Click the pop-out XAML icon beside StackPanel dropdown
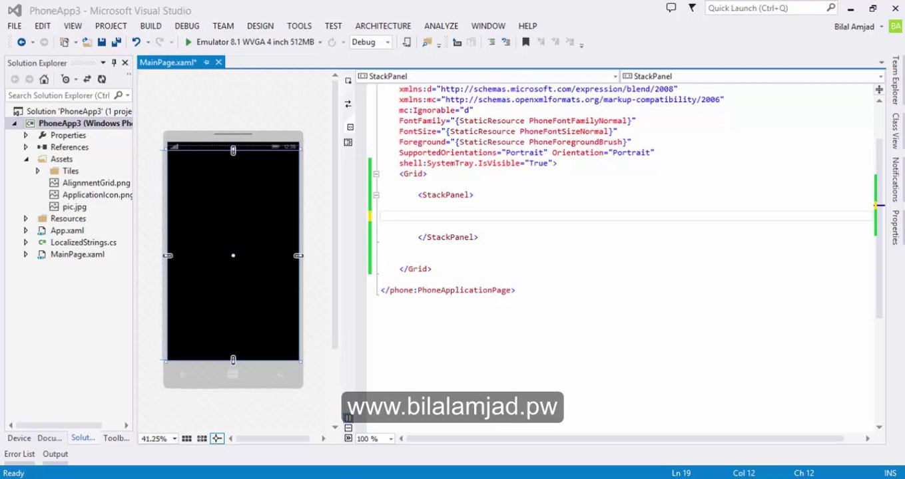Screen dimensions: 905x479 [x=348, y=80]
